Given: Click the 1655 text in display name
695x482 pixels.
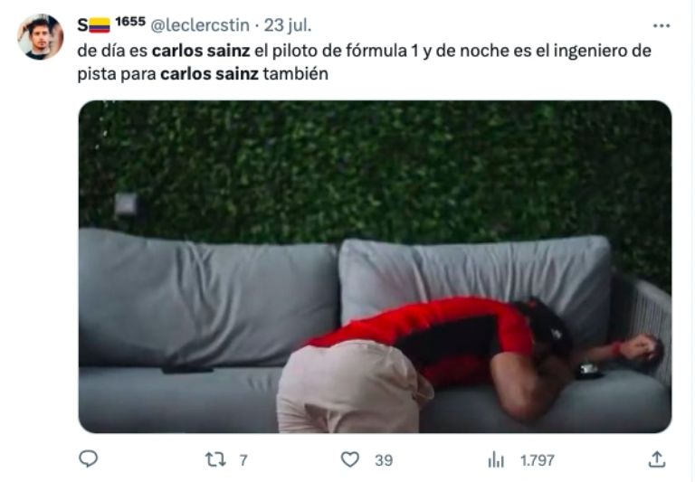Looking at the screenshot, I should click(x=130, y=22).
